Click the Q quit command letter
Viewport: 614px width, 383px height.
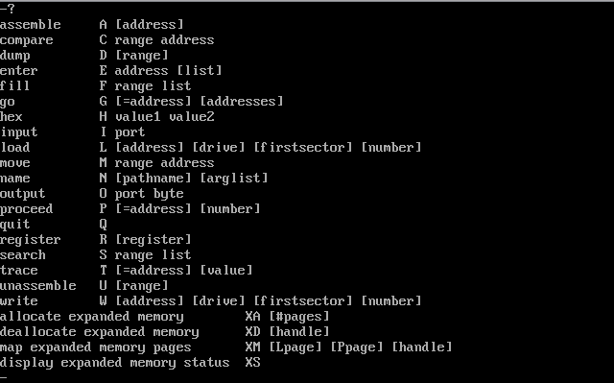[x=103, y=225]
